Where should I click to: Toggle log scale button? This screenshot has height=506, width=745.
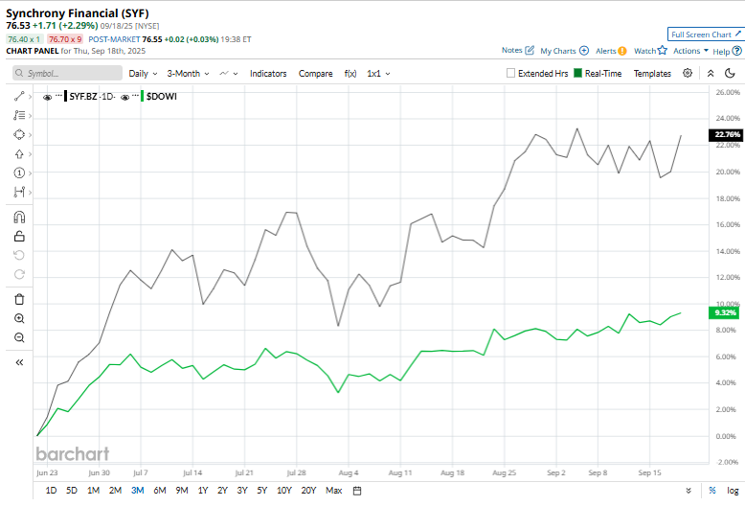[x=733, y=491]
